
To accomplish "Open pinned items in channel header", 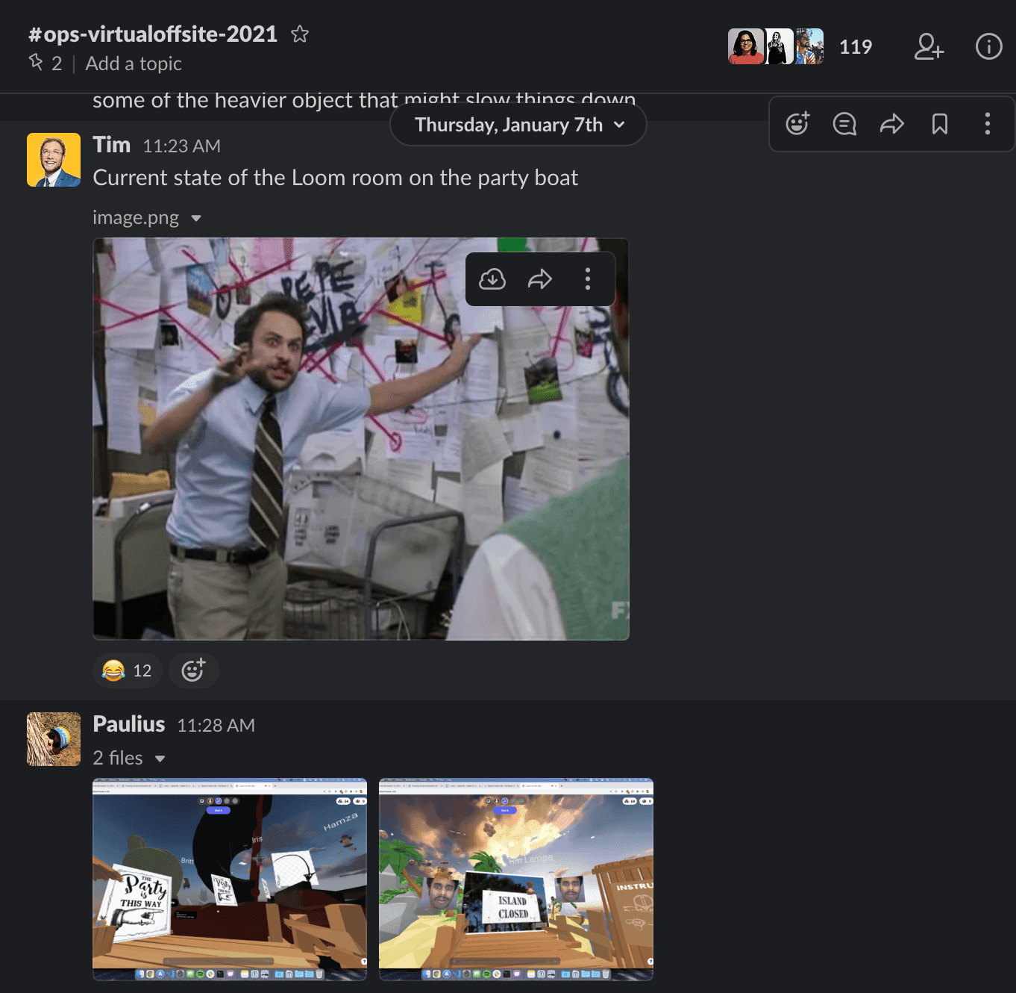I will click(45, 63).
